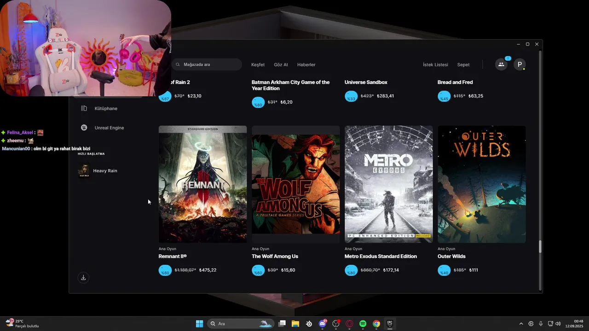Click the Heavy Rain game thumbnail icon

pos(84,171)
